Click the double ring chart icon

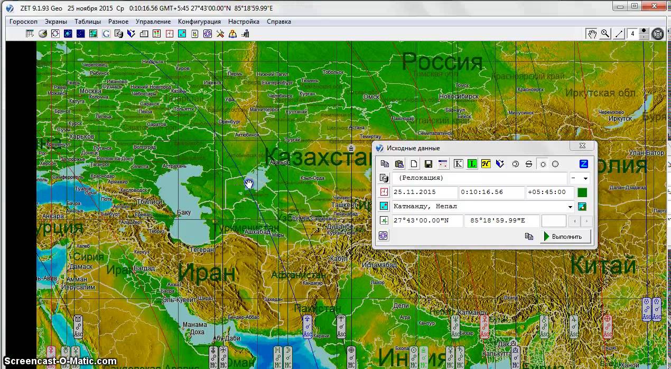tap(516, 164)
